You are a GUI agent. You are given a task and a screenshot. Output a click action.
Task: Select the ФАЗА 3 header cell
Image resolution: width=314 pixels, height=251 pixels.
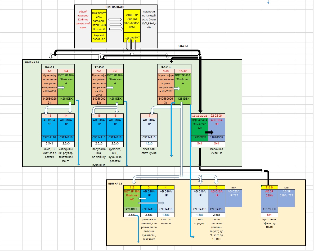coord(165,67)
